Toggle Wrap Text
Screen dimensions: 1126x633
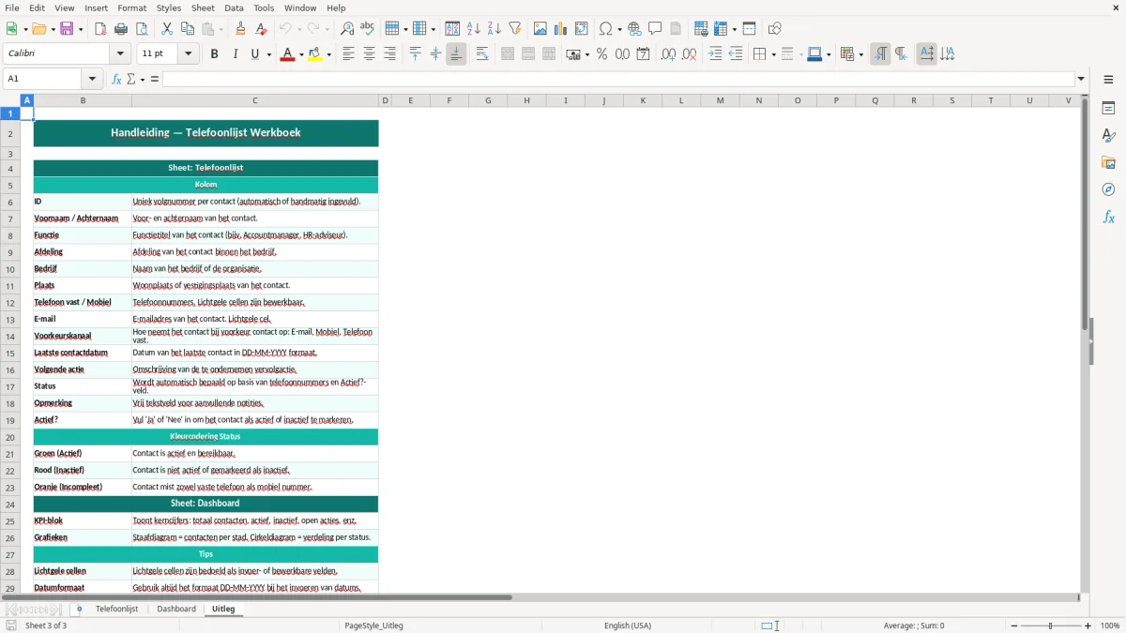481,54
